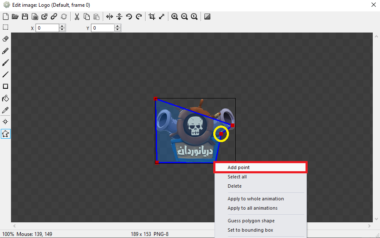The width and height of the screenshot is (380, 238).
Task: Rotate image clockwise
Action: point(139,16)
